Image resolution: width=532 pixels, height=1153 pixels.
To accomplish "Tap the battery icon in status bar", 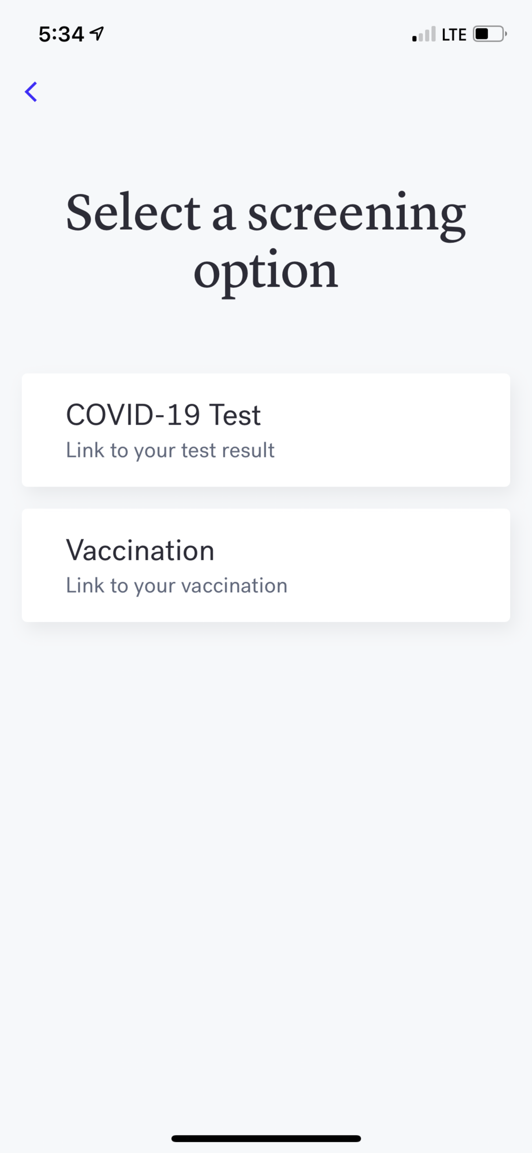I will coord(490,34).
